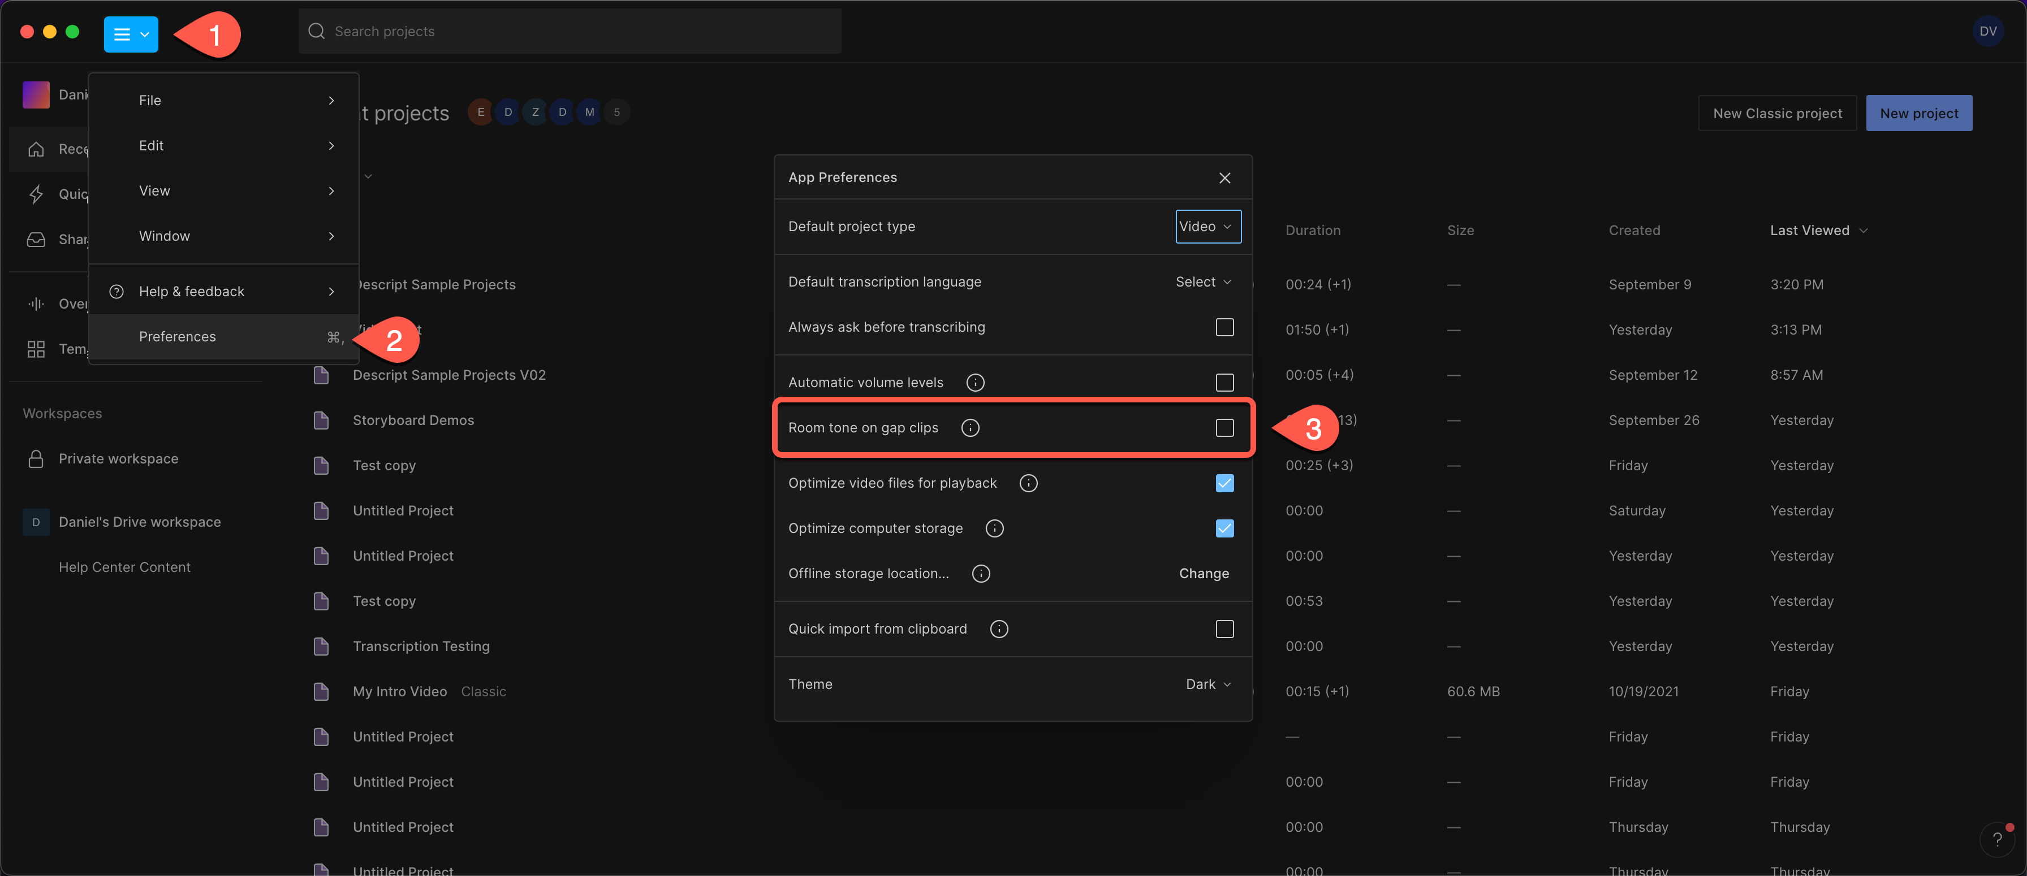This screenshot has width=2027, height=876.
Task: Close the App Preferences dialog
Action: [1224, 177]
